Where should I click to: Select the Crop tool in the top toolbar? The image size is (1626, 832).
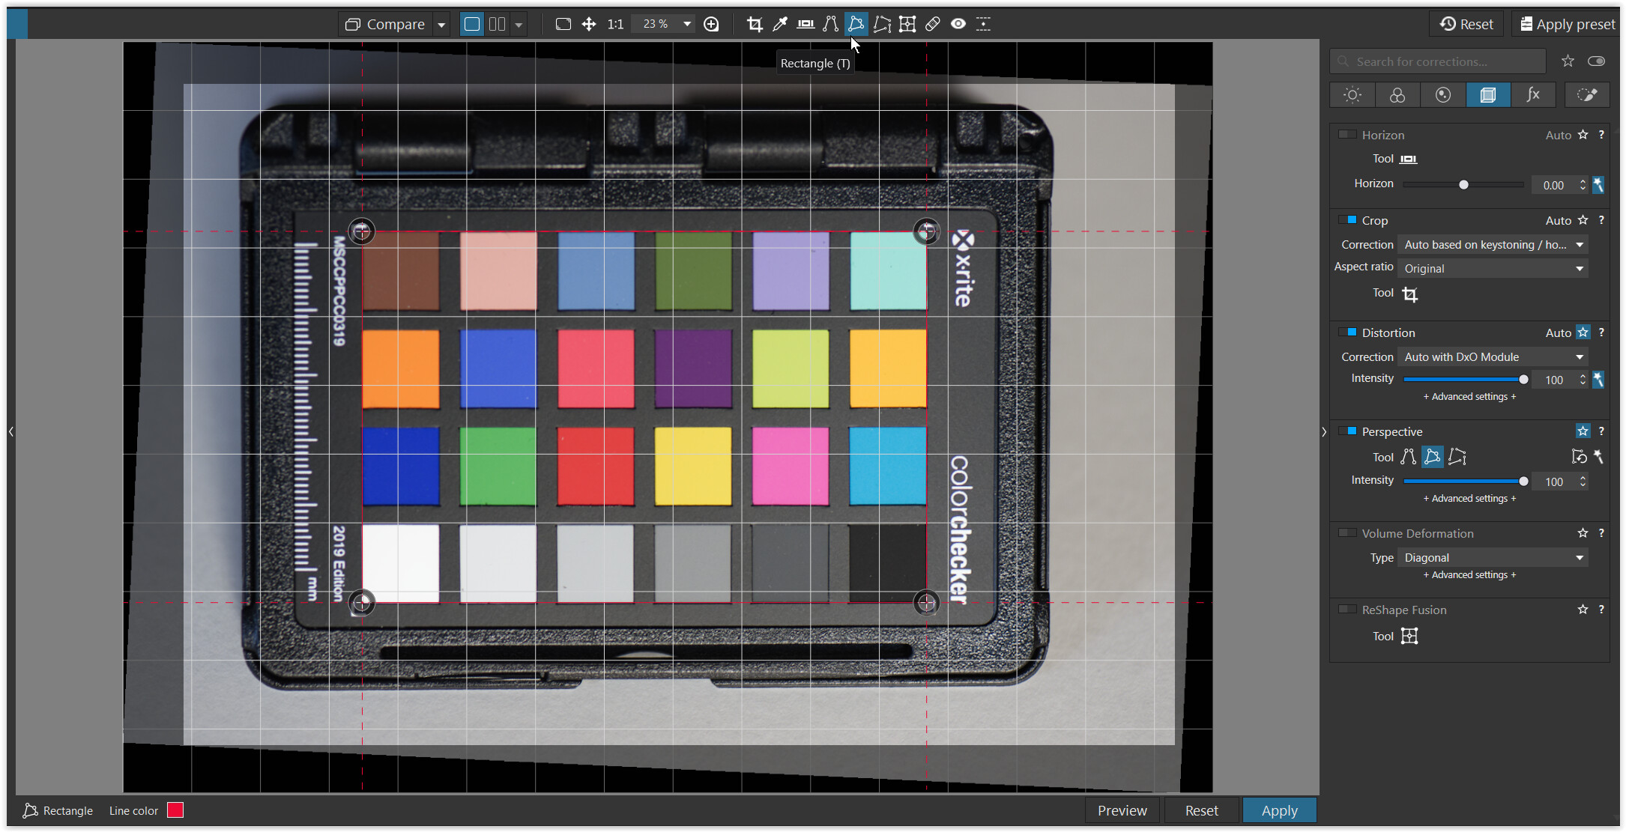click(x=755, y=24)
